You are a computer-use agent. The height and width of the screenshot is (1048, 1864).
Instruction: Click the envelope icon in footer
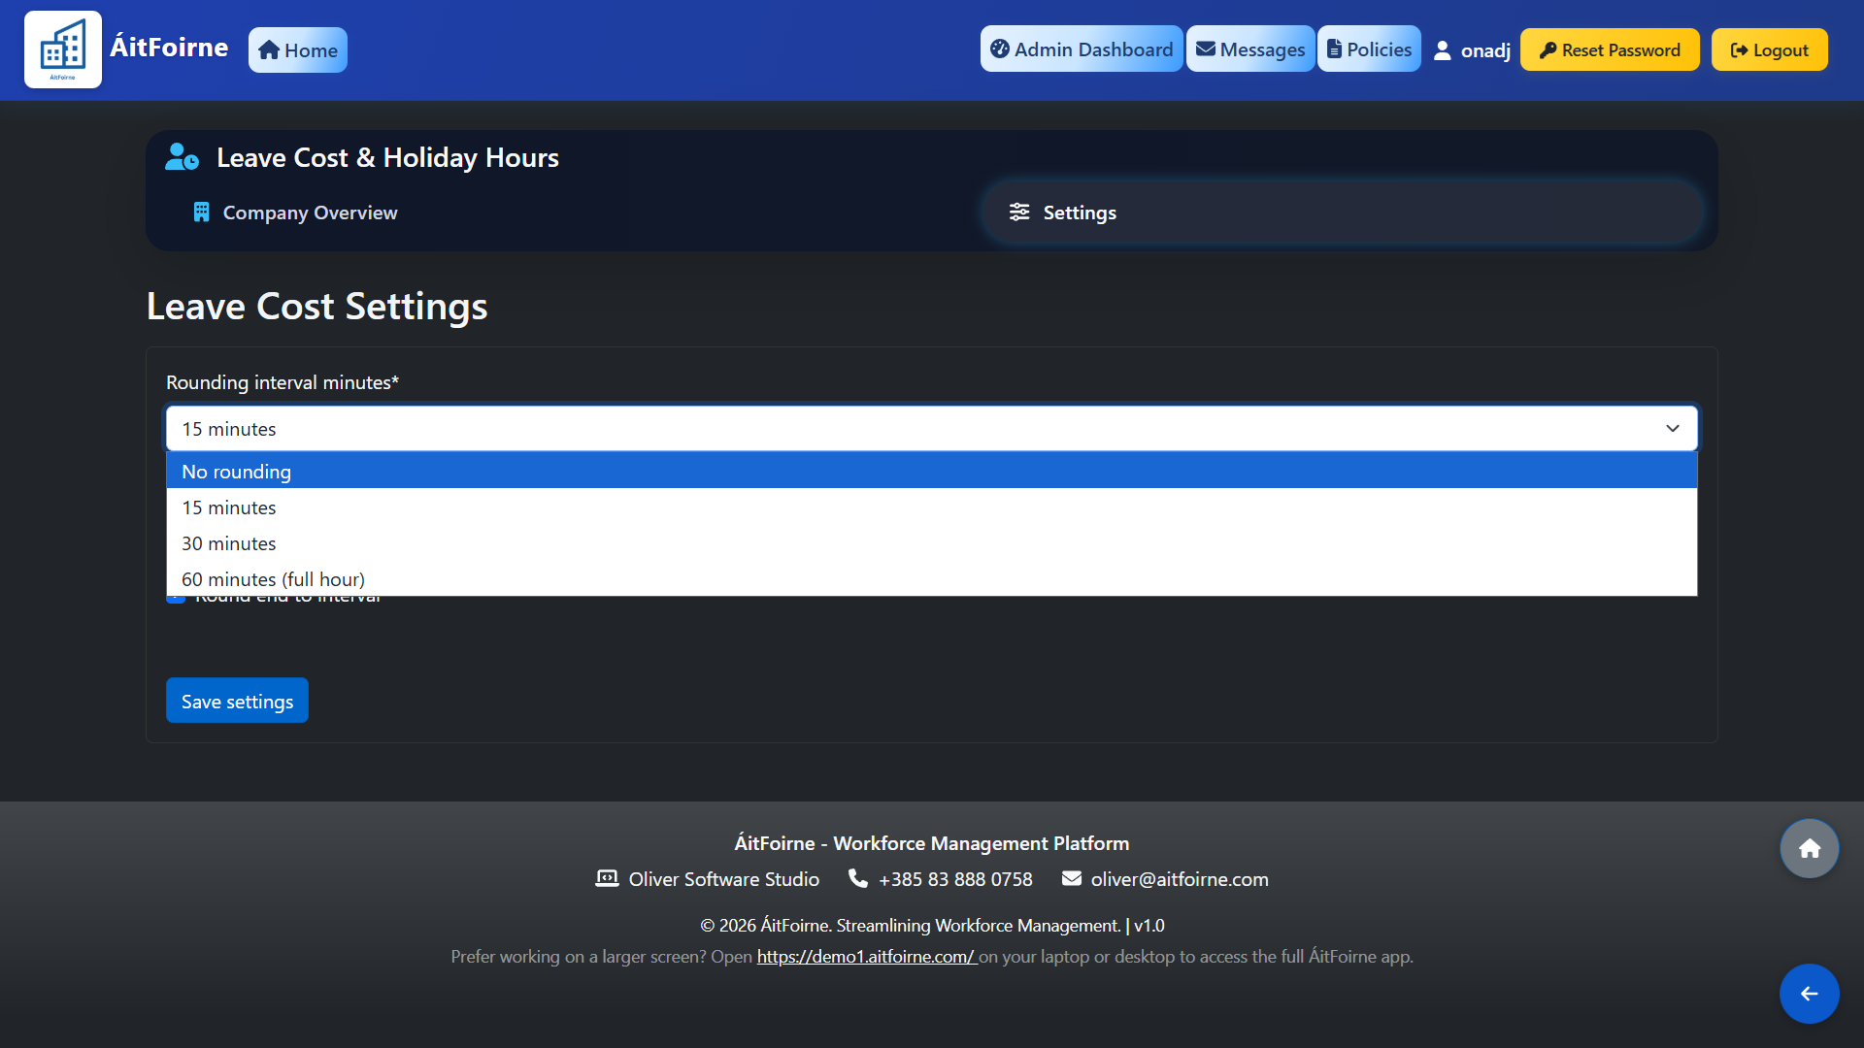(1071, 878)
